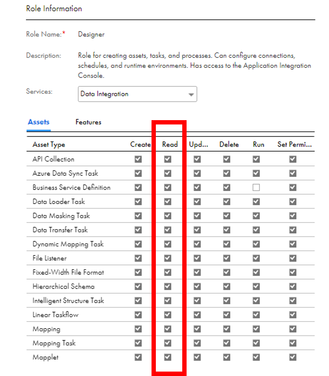Uncheck Set Permission for Mapping row

click(x=293, y=329)
